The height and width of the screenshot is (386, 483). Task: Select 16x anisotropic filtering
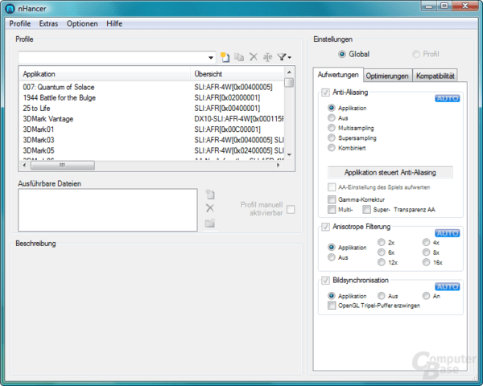pos(426,262)
